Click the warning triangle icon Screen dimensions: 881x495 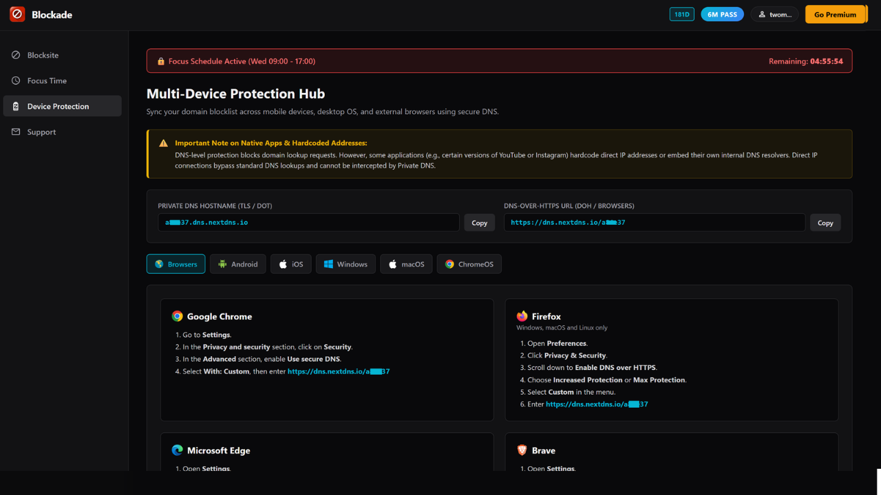tap(163, 143)
